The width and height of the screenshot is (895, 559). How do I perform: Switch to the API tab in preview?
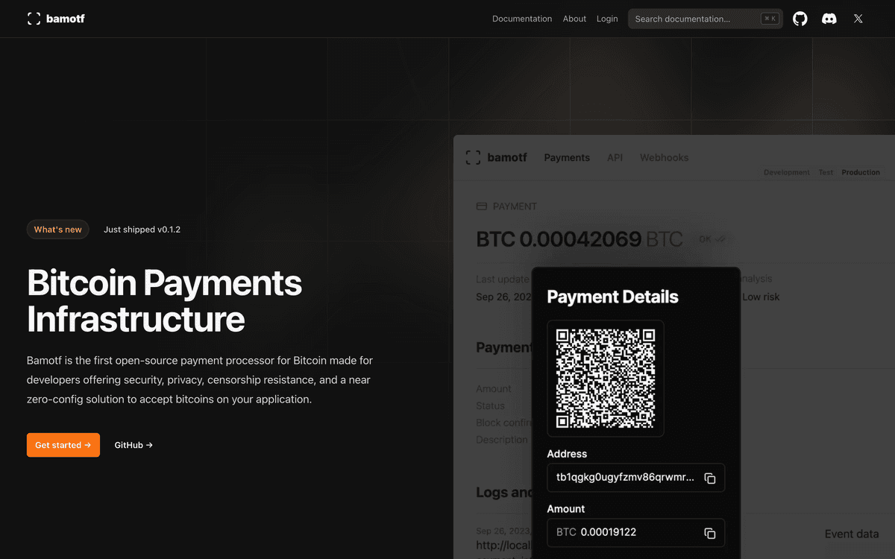click(615, 157)
